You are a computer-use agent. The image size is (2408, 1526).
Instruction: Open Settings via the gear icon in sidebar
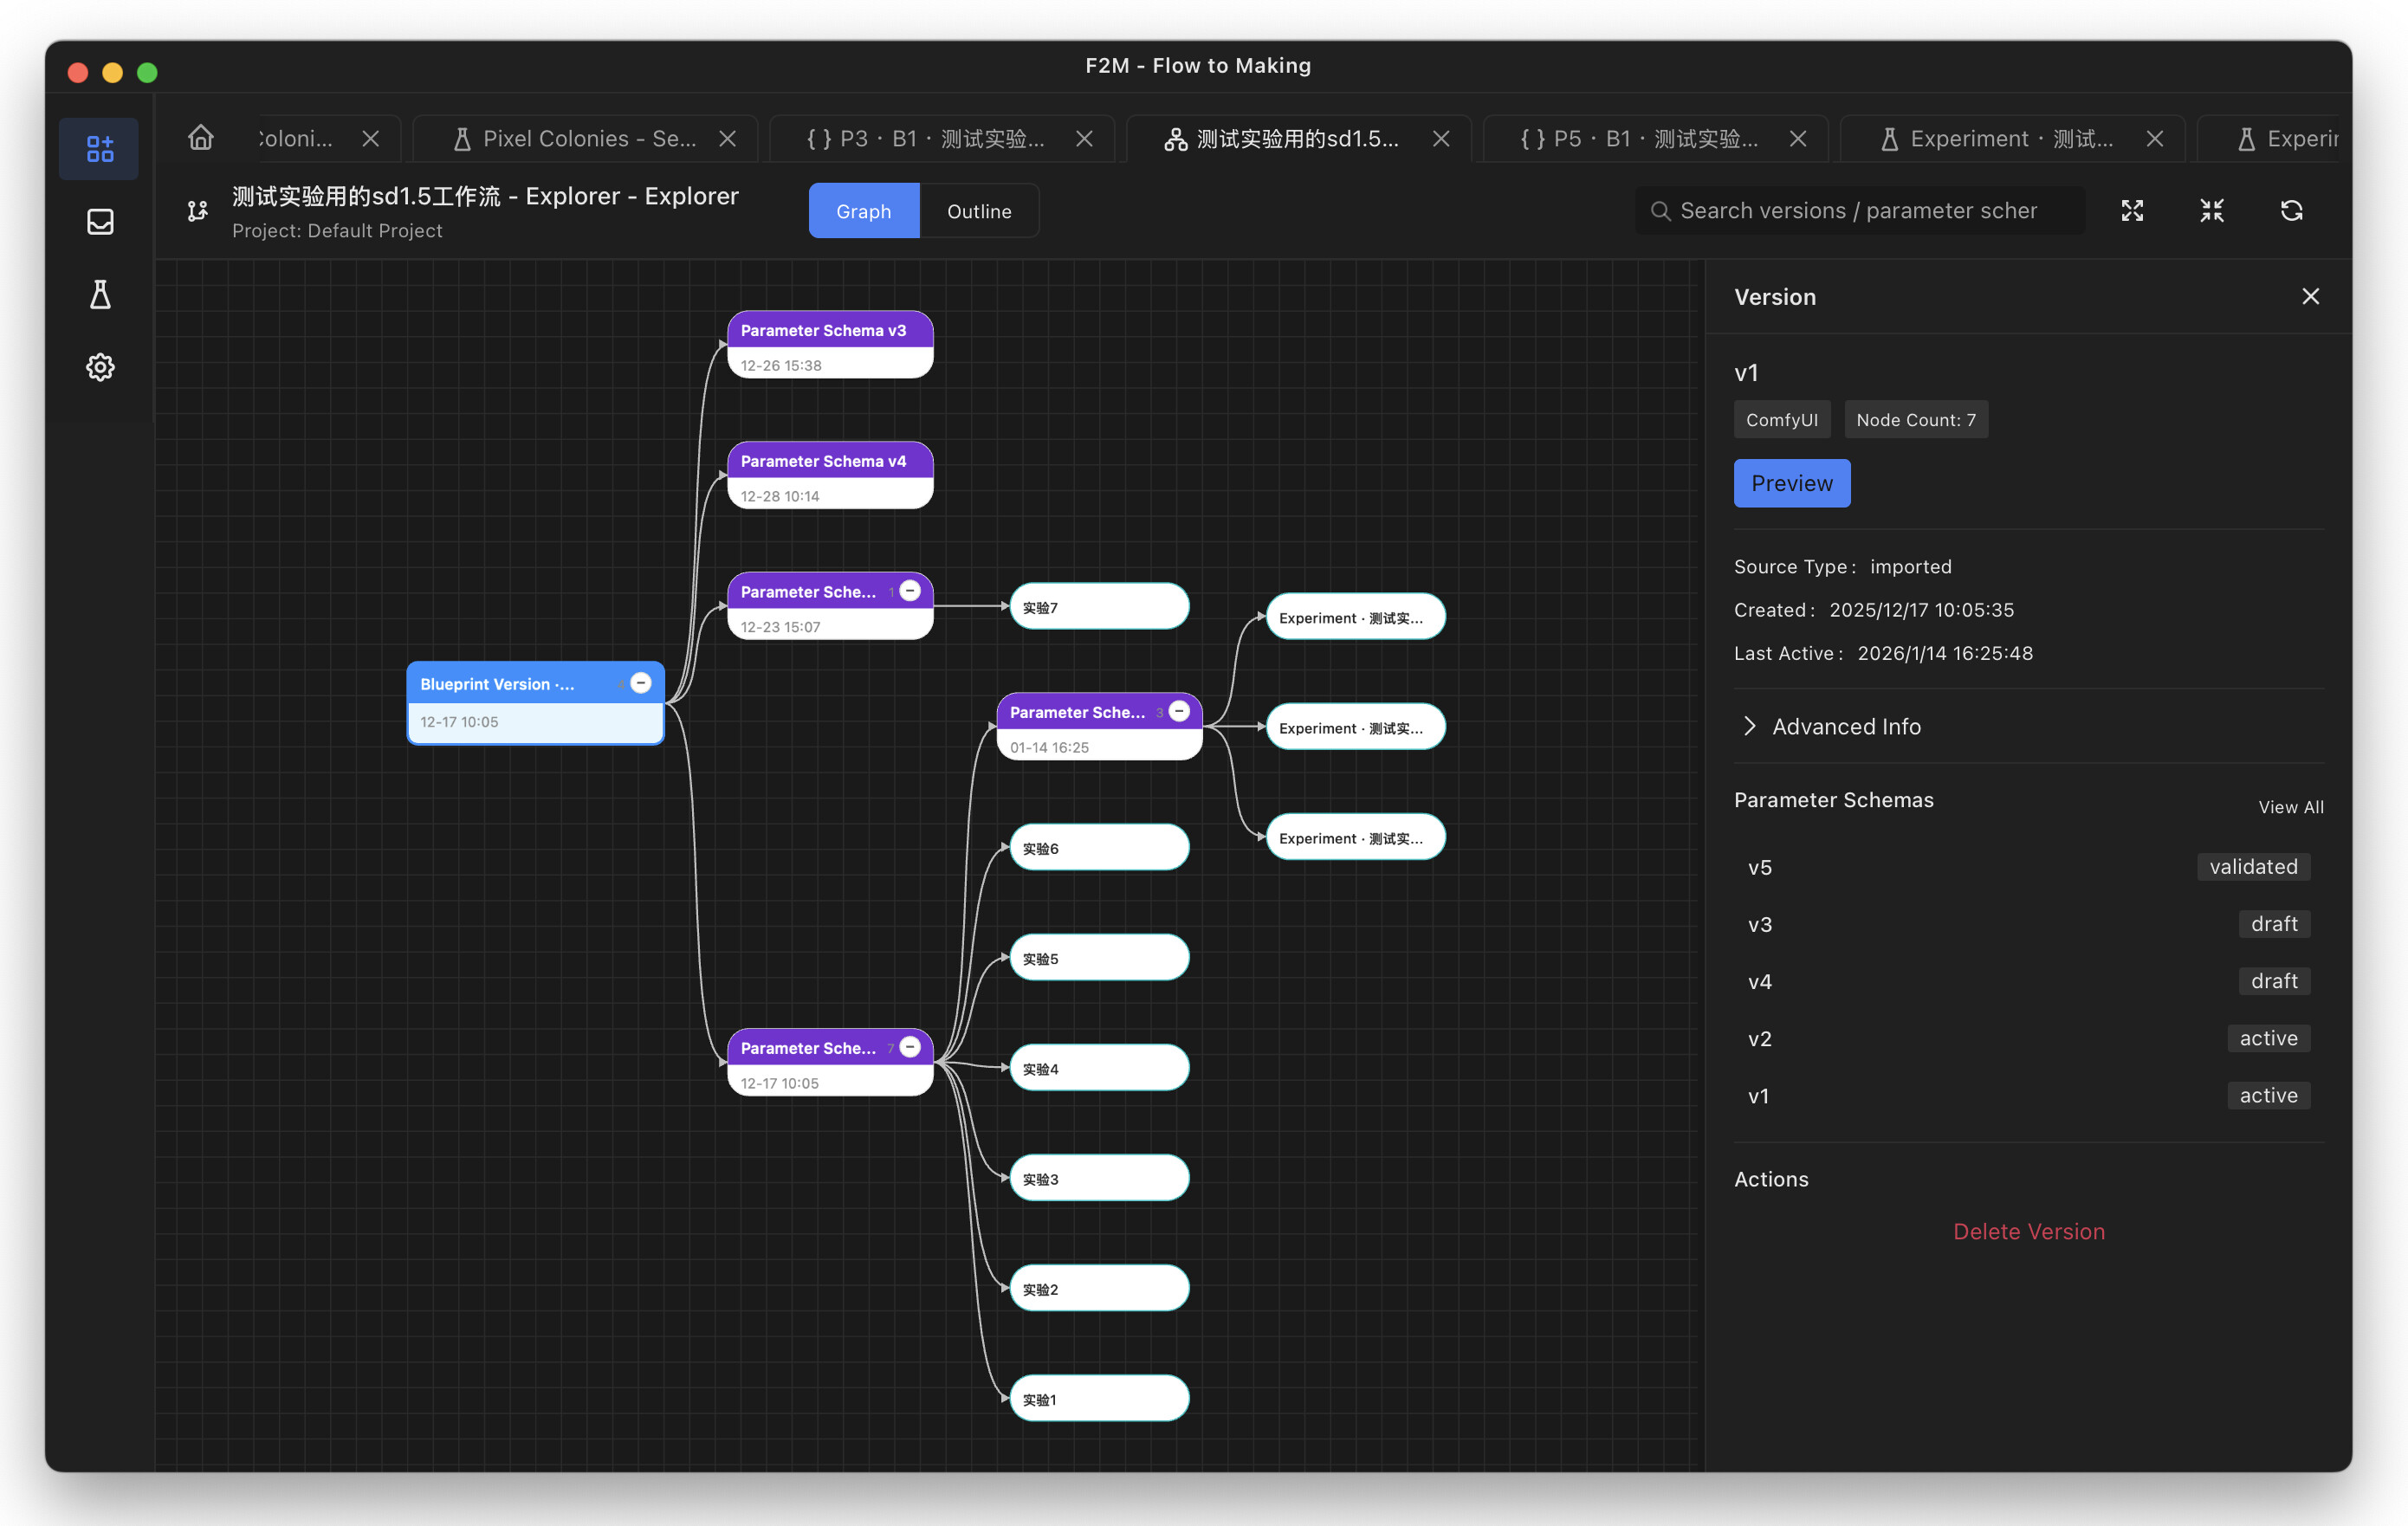pyautogui.click(x=99, y=366)
